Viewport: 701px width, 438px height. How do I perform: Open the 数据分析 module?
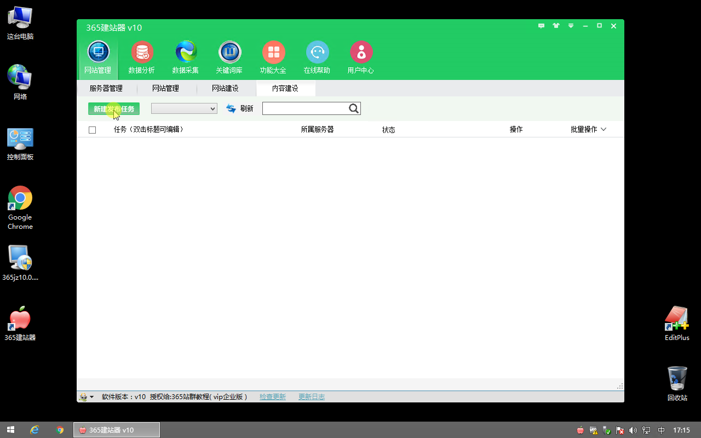click(x=142, y=58)
